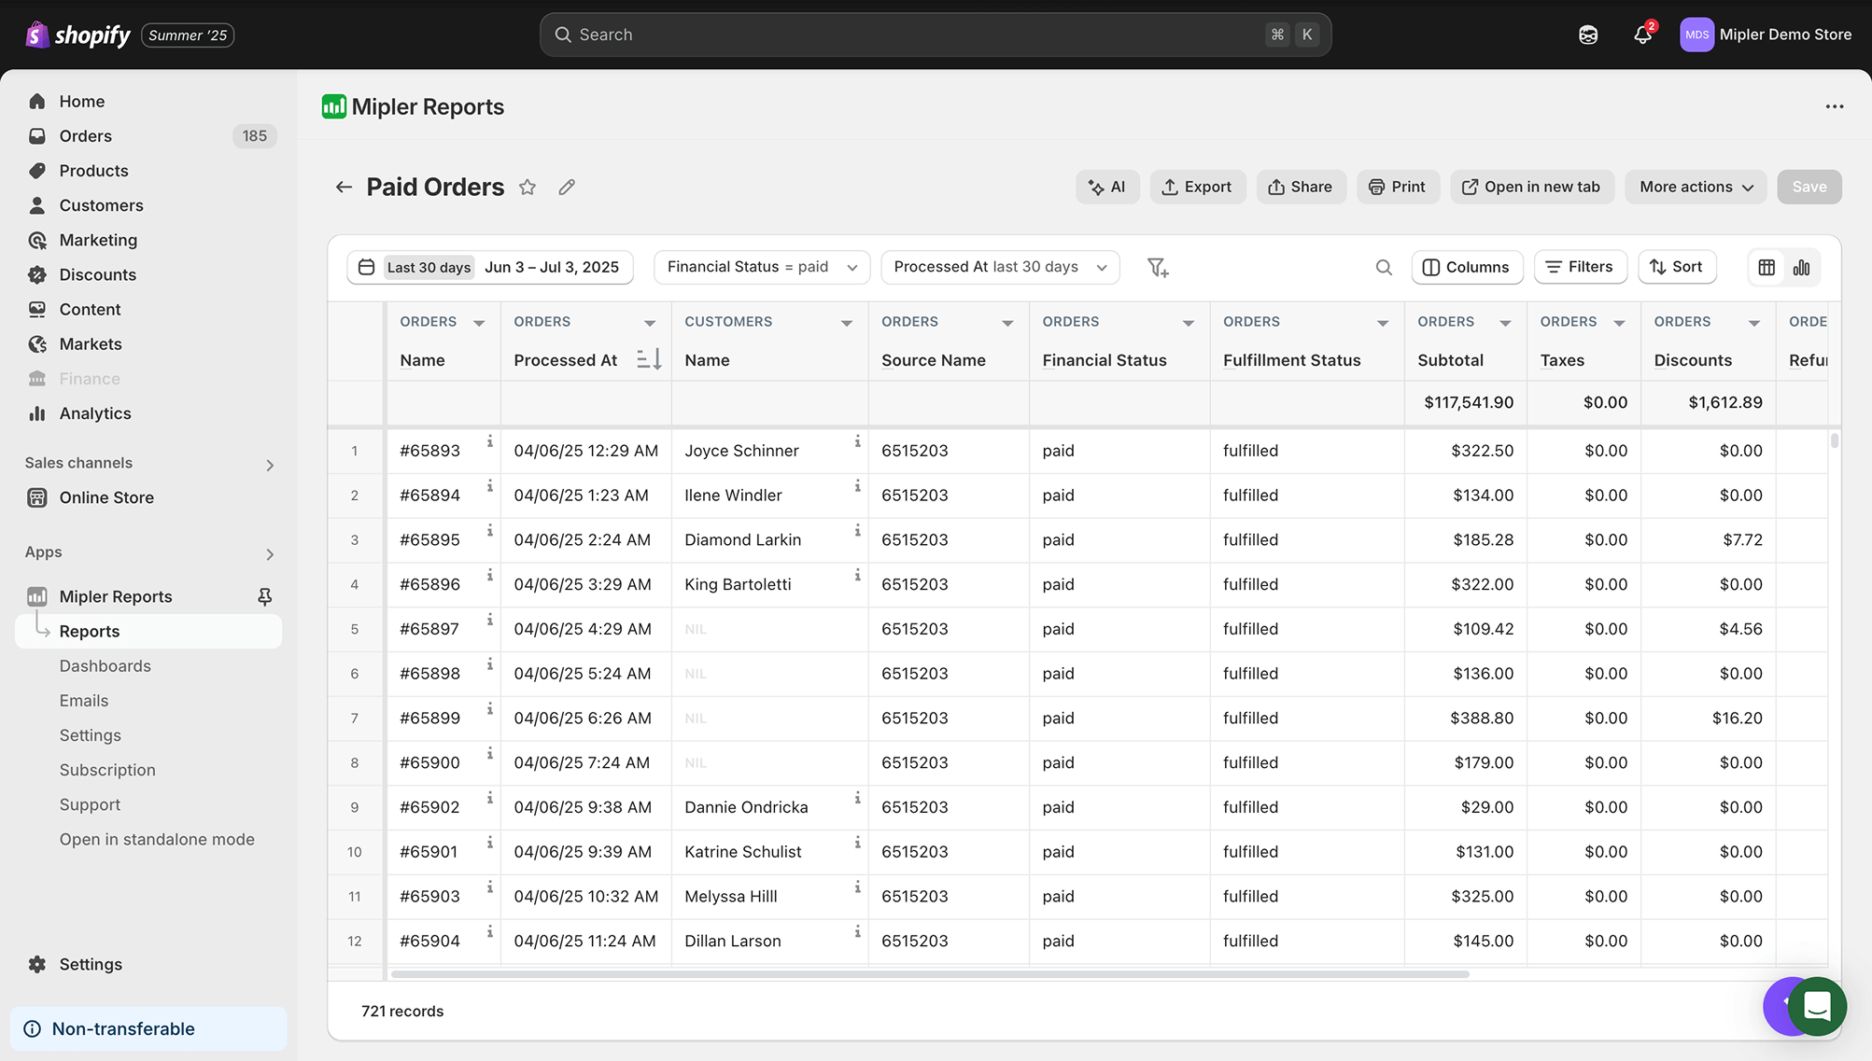Open the Financial Status filter dropdown
Image resolution: width=1872 pixels, height=1061 pixels.
(x=762, y=267)
